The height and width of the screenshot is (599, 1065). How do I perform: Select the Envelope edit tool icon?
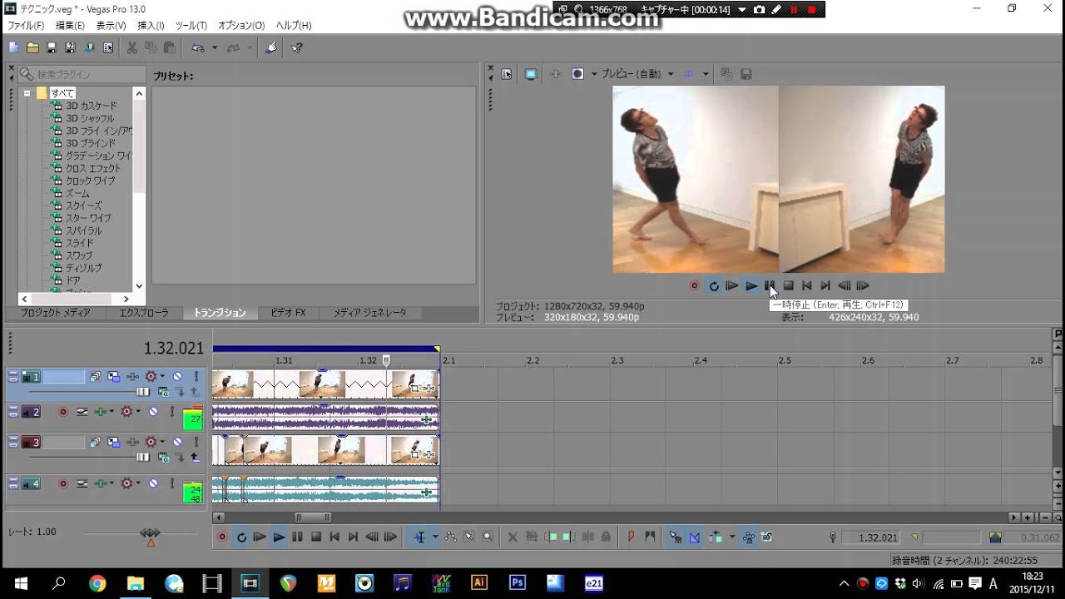pyautogui.click(x=450, y=537)
